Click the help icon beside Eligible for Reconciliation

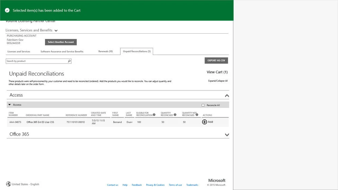click(154, 115)
